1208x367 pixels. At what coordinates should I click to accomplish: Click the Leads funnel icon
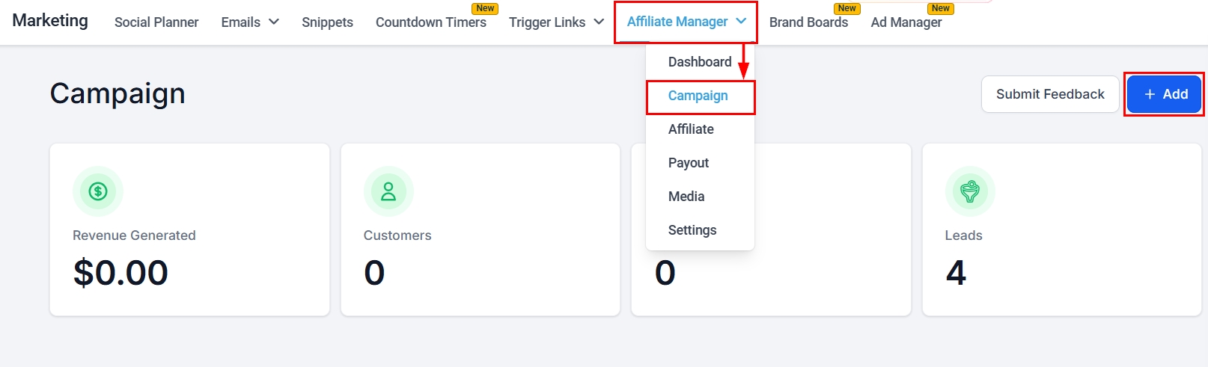coord(970,191)
